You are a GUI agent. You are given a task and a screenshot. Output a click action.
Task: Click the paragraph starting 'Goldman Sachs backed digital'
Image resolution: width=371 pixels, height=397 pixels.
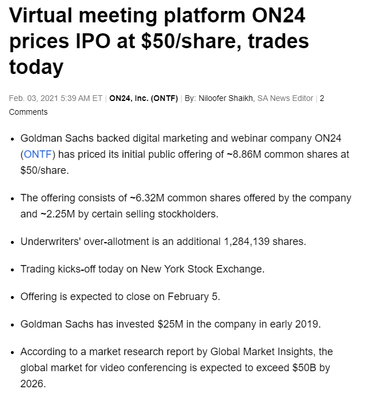tap(185, 154)
